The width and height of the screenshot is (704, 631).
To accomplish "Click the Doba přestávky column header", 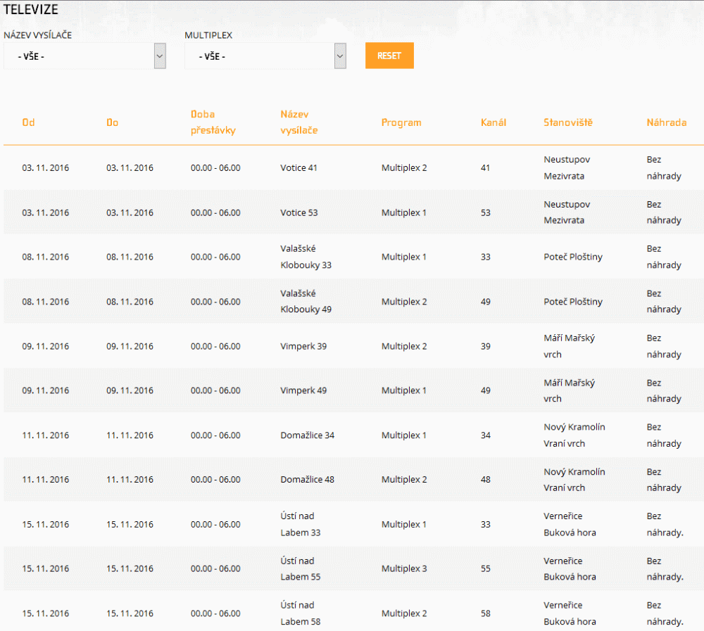I will 213,122.
